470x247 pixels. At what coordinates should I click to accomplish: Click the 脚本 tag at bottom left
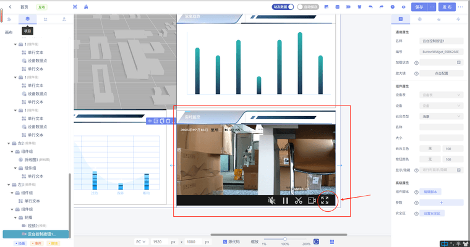[53, 243]
